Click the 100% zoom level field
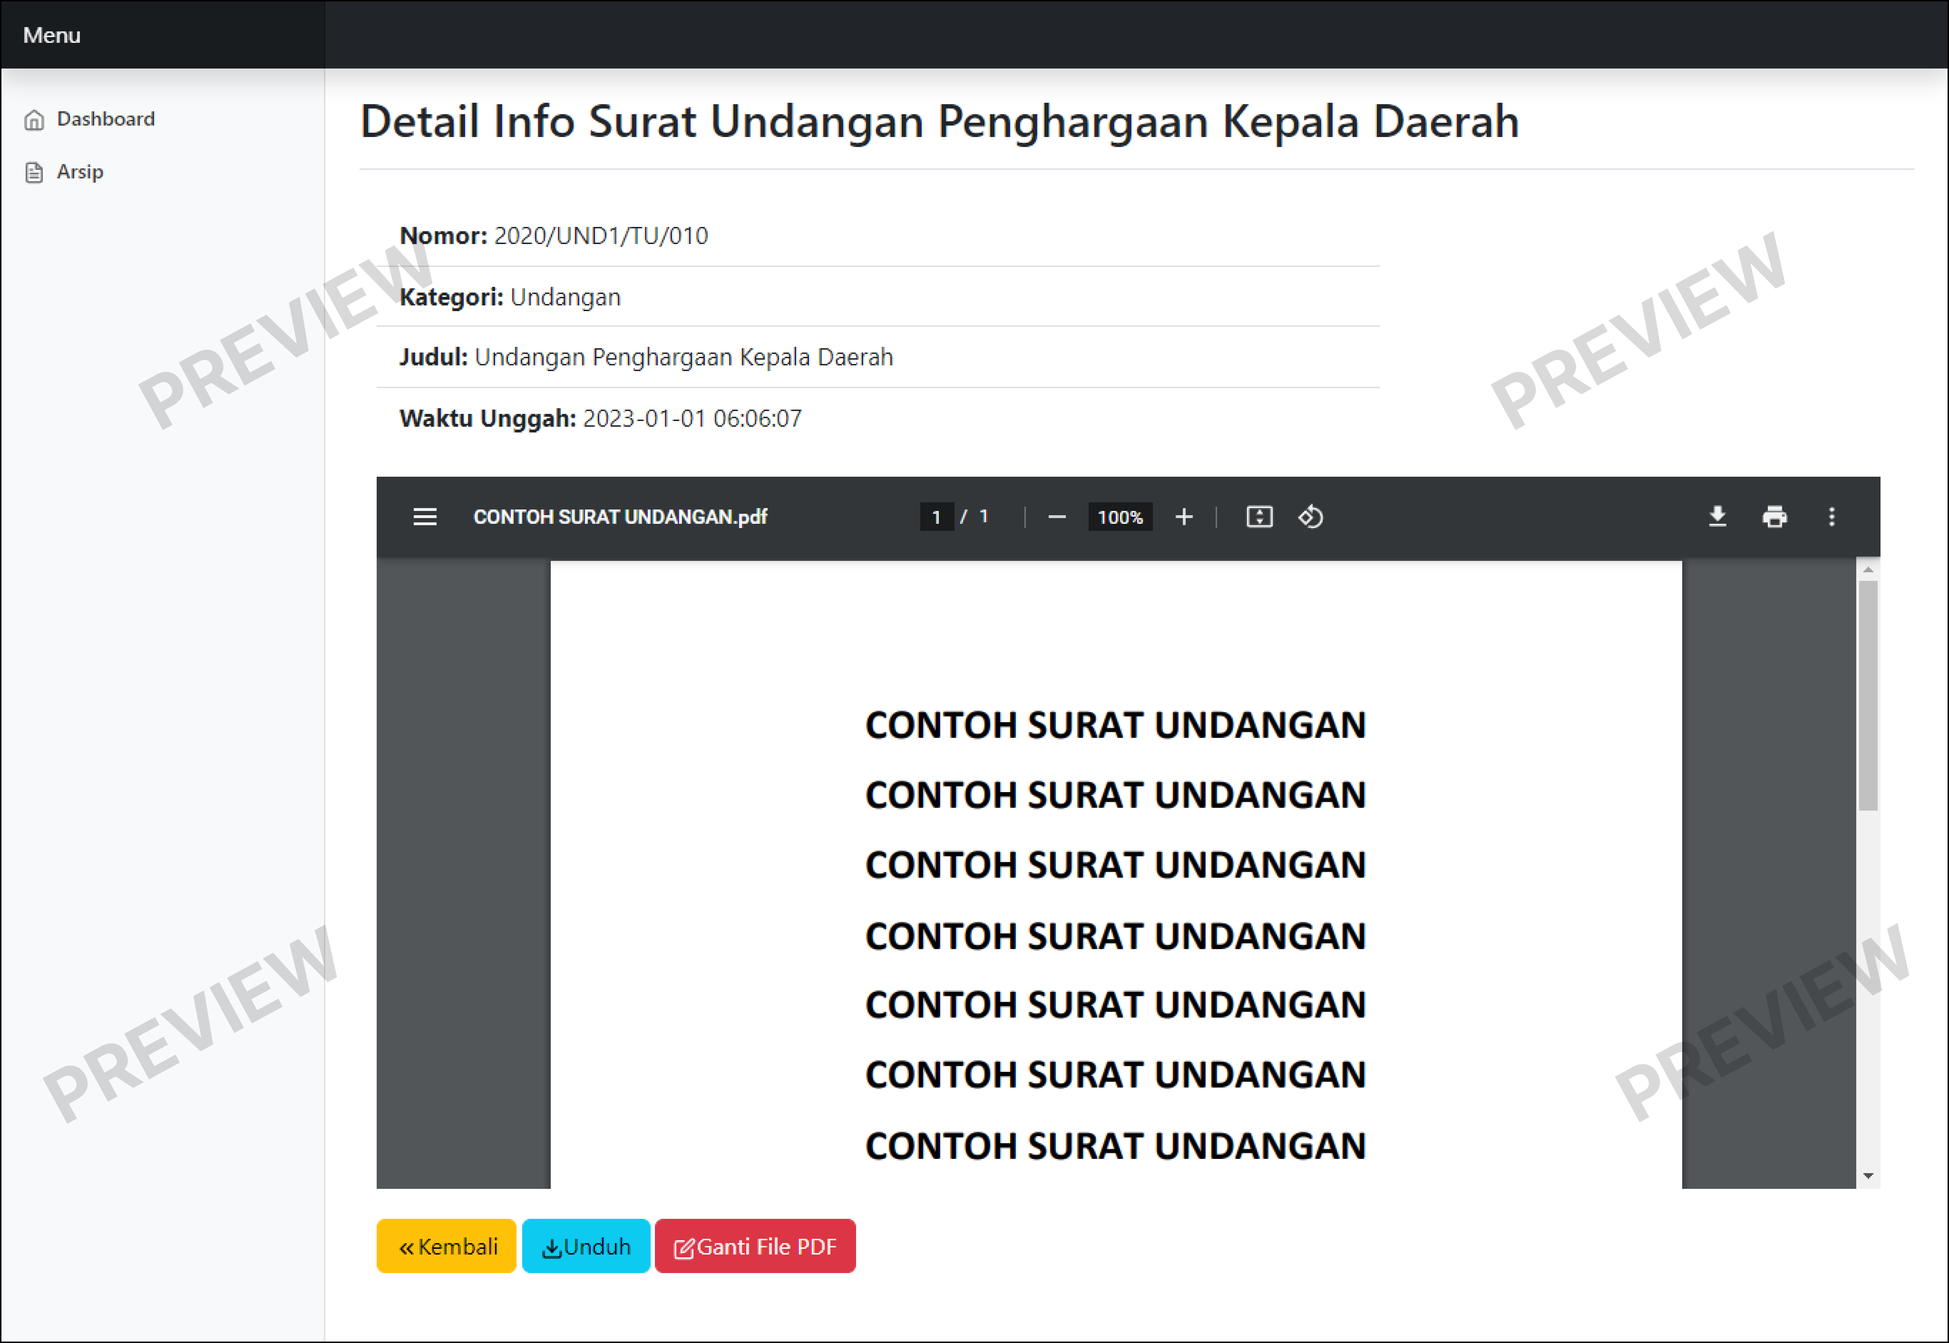1949x1343 pixels. (1120, 517)
